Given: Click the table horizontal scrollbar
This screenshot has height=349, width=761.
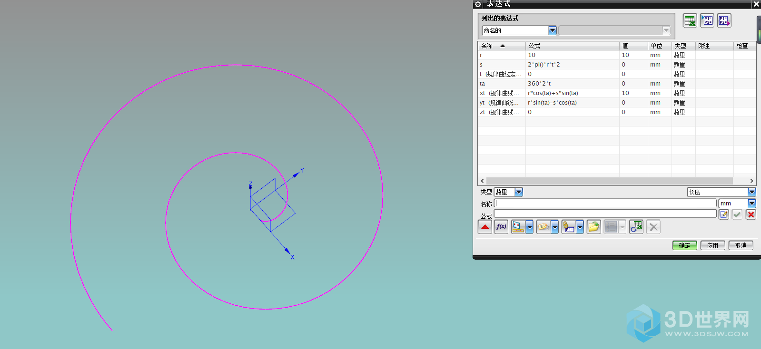Looking at the screenshot, I should [x=610, y=181].
